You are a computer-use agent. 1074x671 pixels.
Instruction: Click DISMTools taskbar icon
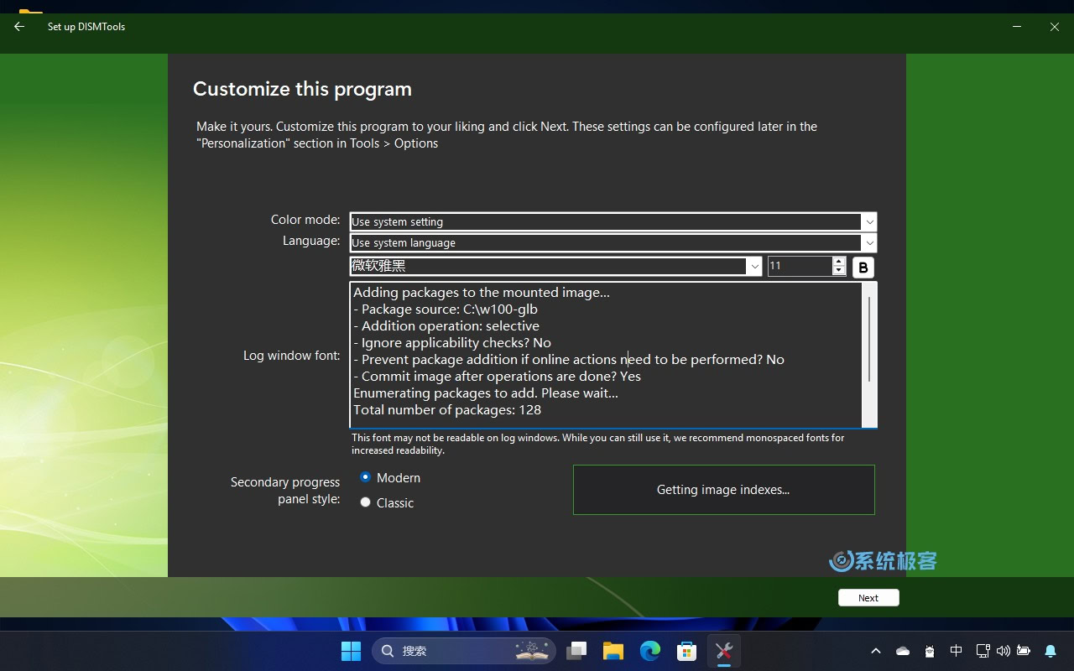click(x=724, y=651)
